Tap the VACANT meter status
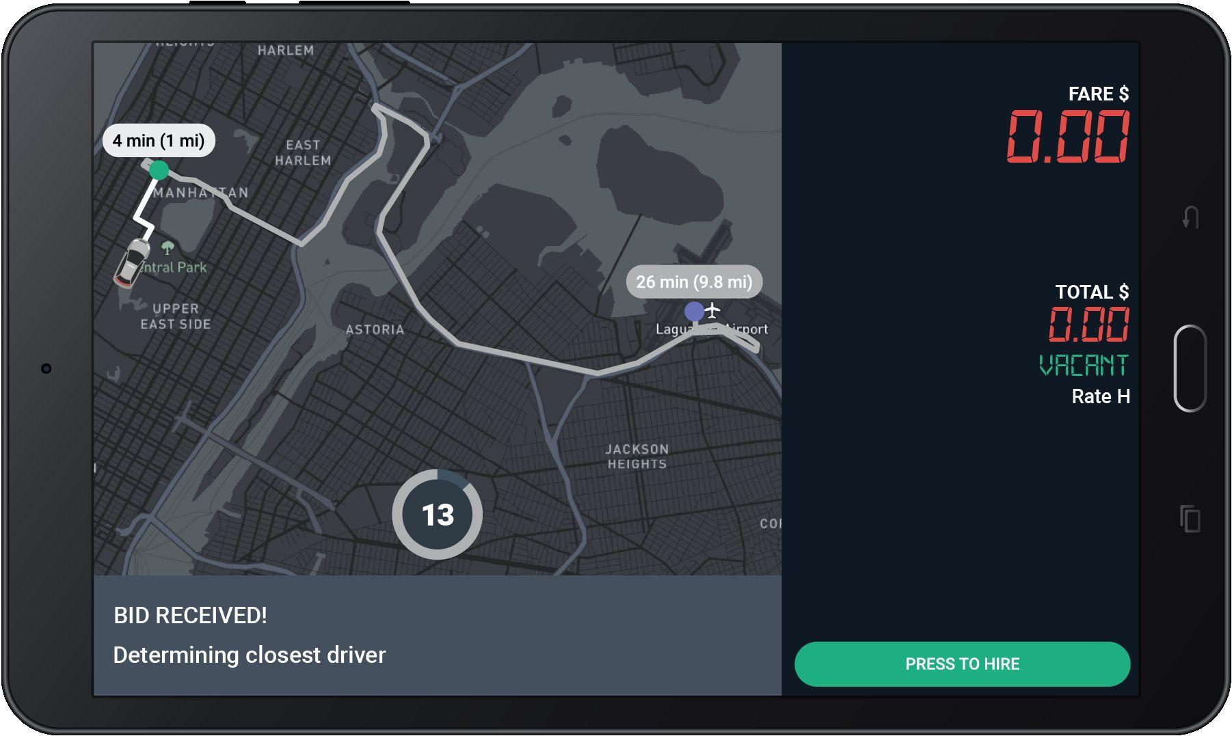The image size is (1232, 736). click(1084, 365)
